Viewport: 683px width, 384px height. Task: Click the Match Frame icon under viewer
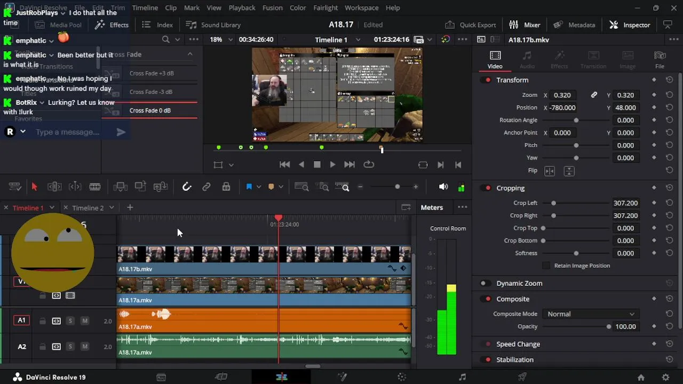tap(423, 165)
